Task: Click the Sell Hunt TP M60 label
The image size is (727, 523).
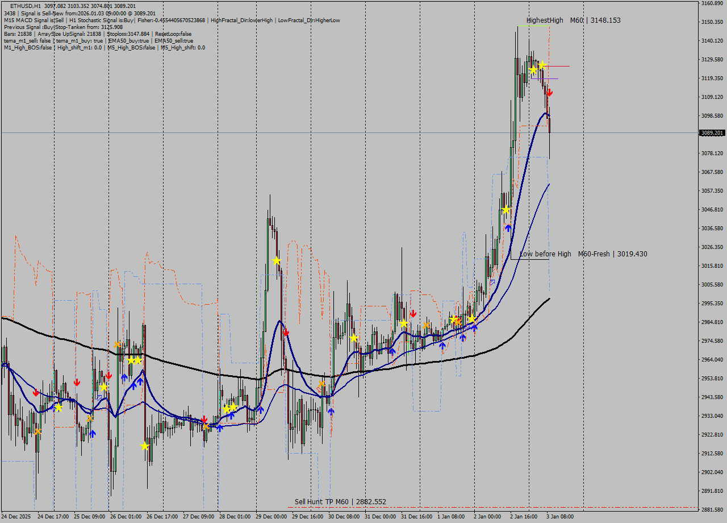Action: tap(340, 501)
